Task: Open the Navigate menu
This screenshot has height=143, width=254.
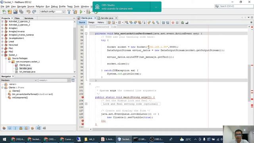Action: coord(22,6)
